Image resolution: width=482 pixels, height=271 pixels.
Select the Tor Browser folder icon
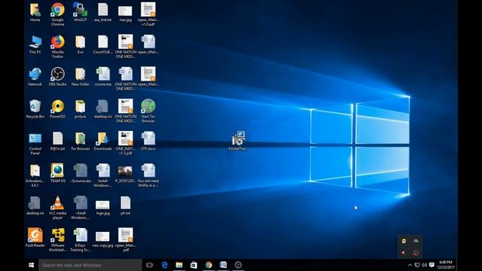click(81, 141)
